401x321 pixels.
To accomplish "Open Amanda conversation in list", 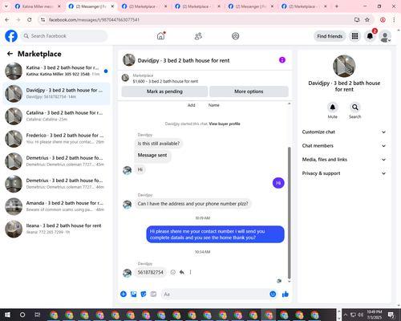I will (x=56, y=206).
